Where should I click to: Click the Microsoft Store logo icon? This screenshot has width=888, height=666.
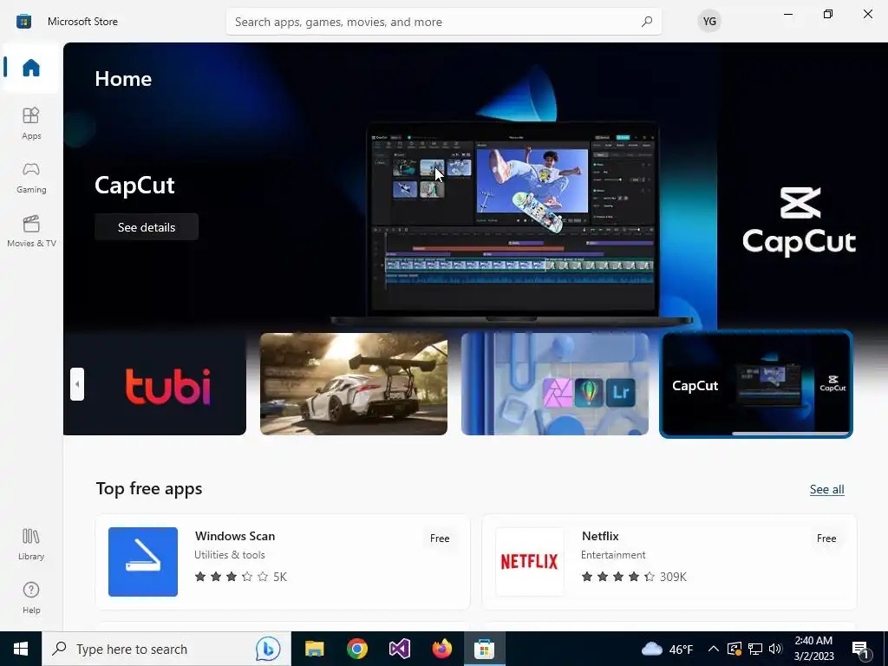point(23,22)
